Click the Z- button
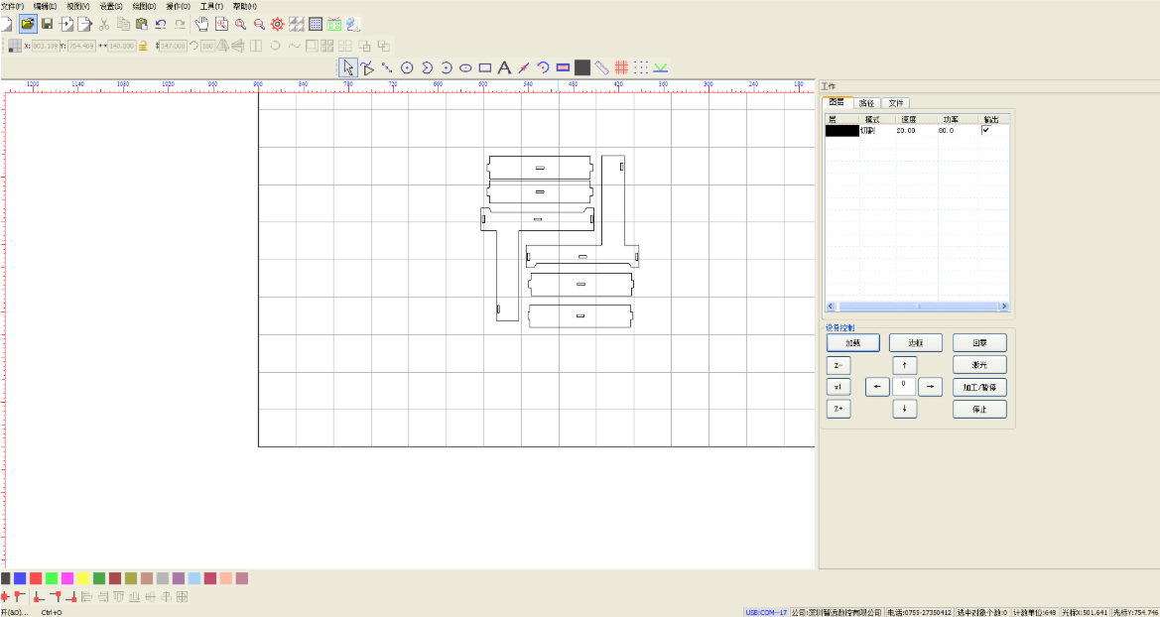This screenshot has height=617, width=1160. click(x=838, y=365)
